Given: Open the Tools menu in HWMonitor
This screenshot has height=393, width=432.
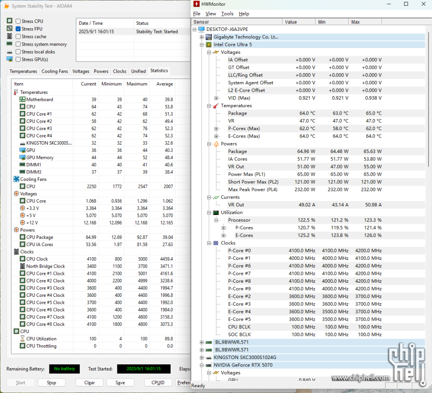Looking at the screenshot, I should click(227, 14).
